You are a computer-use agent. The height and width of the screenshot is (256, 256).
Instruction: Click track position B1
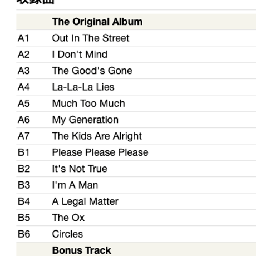pyautogui.click(x=23, y=152)
